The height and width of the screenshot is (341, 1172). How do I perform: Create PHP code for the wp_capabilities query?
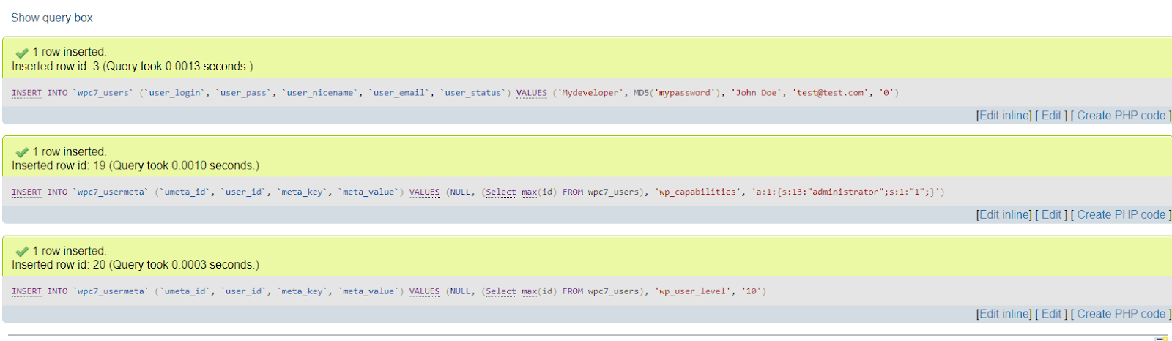1121,214
